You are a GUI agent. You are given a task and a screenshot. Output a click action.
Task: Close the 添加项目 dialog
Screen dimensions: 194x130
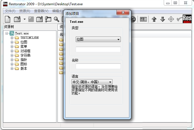click(x=123, y=13)
